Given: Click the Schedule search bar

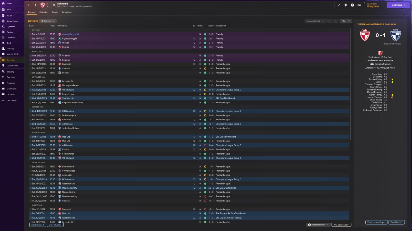Looking at the screenshot, I should click(193, 5).
